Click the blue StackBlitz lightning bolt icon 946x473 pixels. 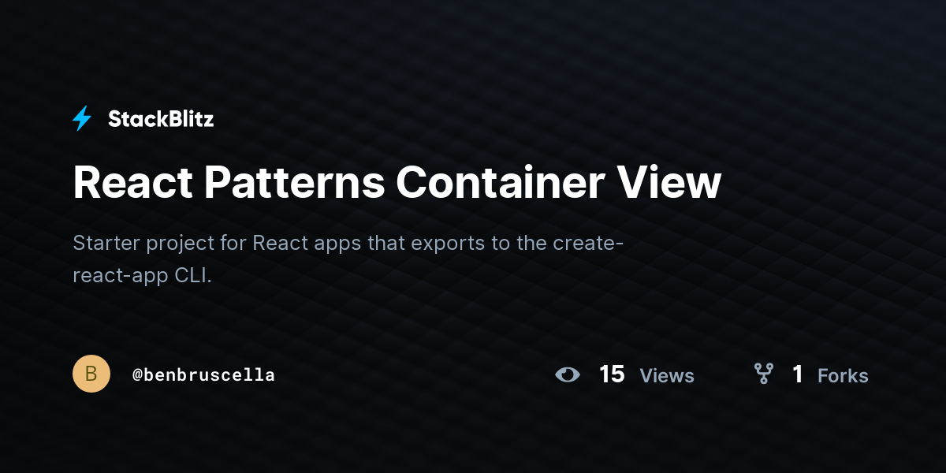[x=82, y=119]
